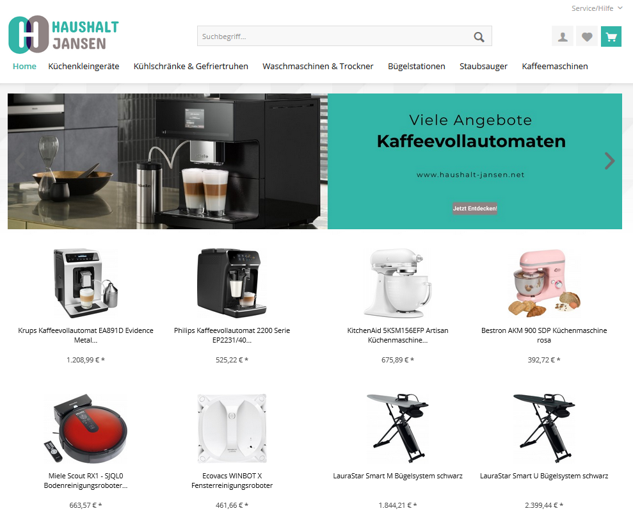Click the Suchbegriff search field
Screen dimensions: 633x511
[x=335, y=36]
